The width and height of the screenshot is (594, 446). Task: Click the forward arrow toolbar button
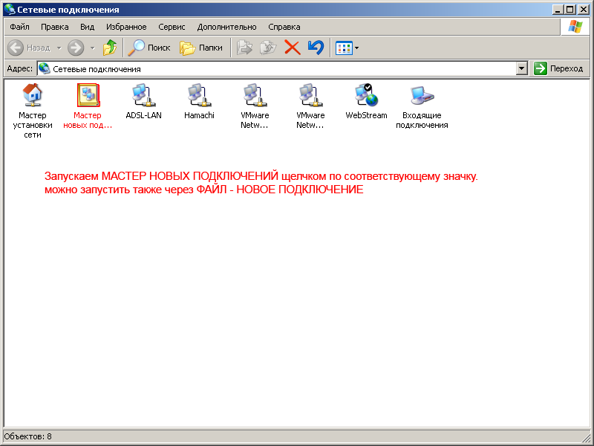pyautogui.click(x=76, y=48)
